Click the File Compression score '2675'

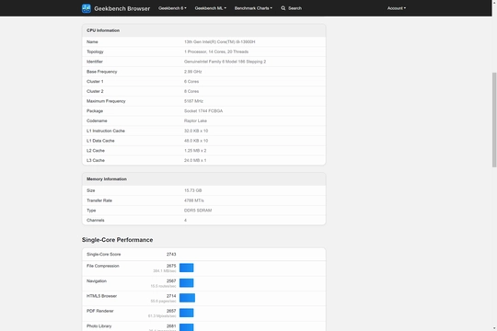[171, 266]
